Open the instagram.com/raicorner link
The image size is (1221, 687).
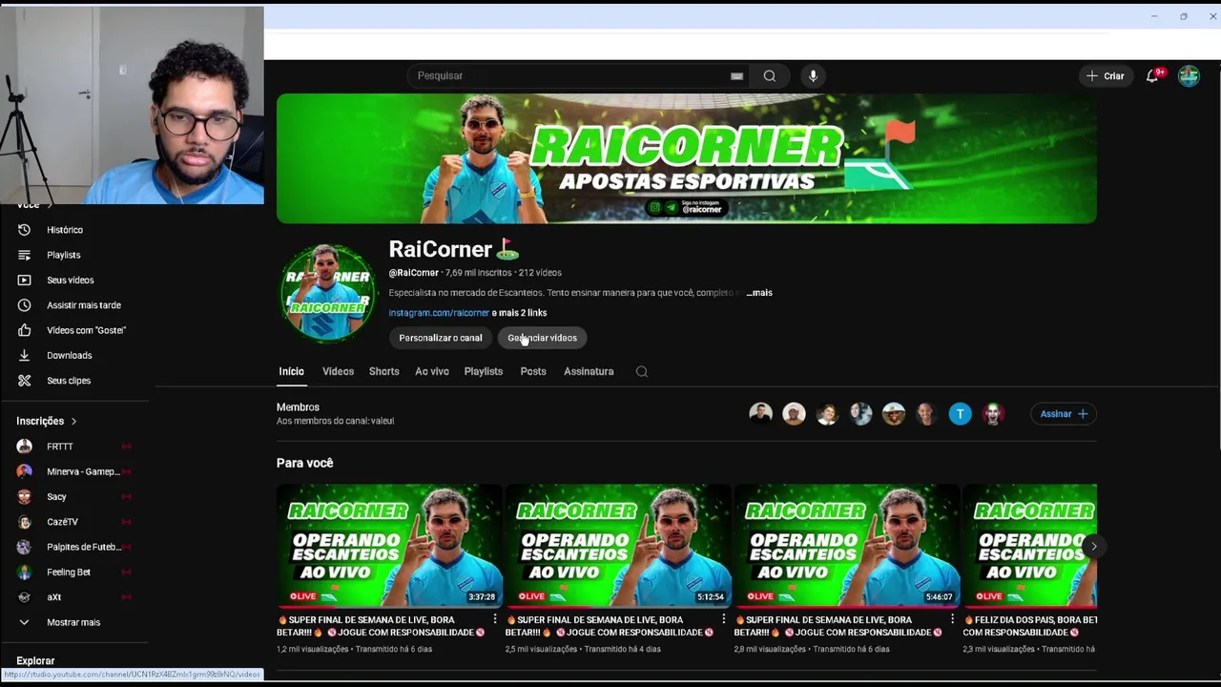(x=439, y=313)
